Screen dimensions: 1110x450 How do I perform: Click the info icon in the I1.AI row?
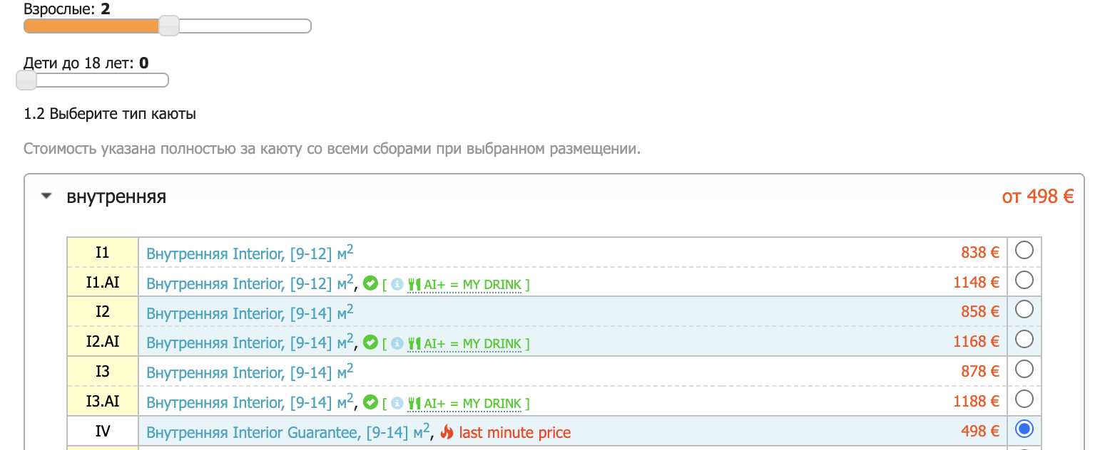397,284
